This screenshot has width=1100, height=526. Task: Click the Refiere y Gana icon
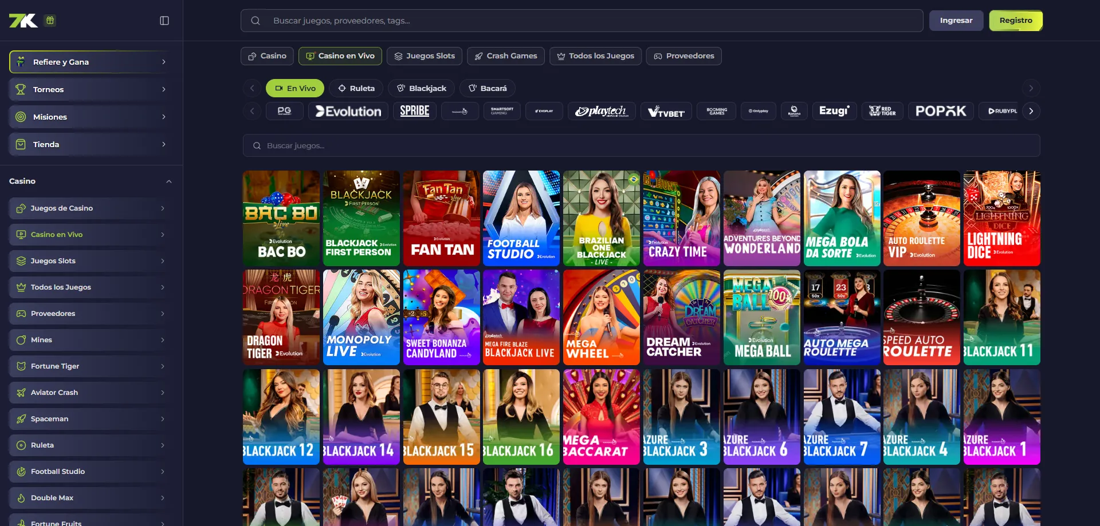tap(21, 62)
